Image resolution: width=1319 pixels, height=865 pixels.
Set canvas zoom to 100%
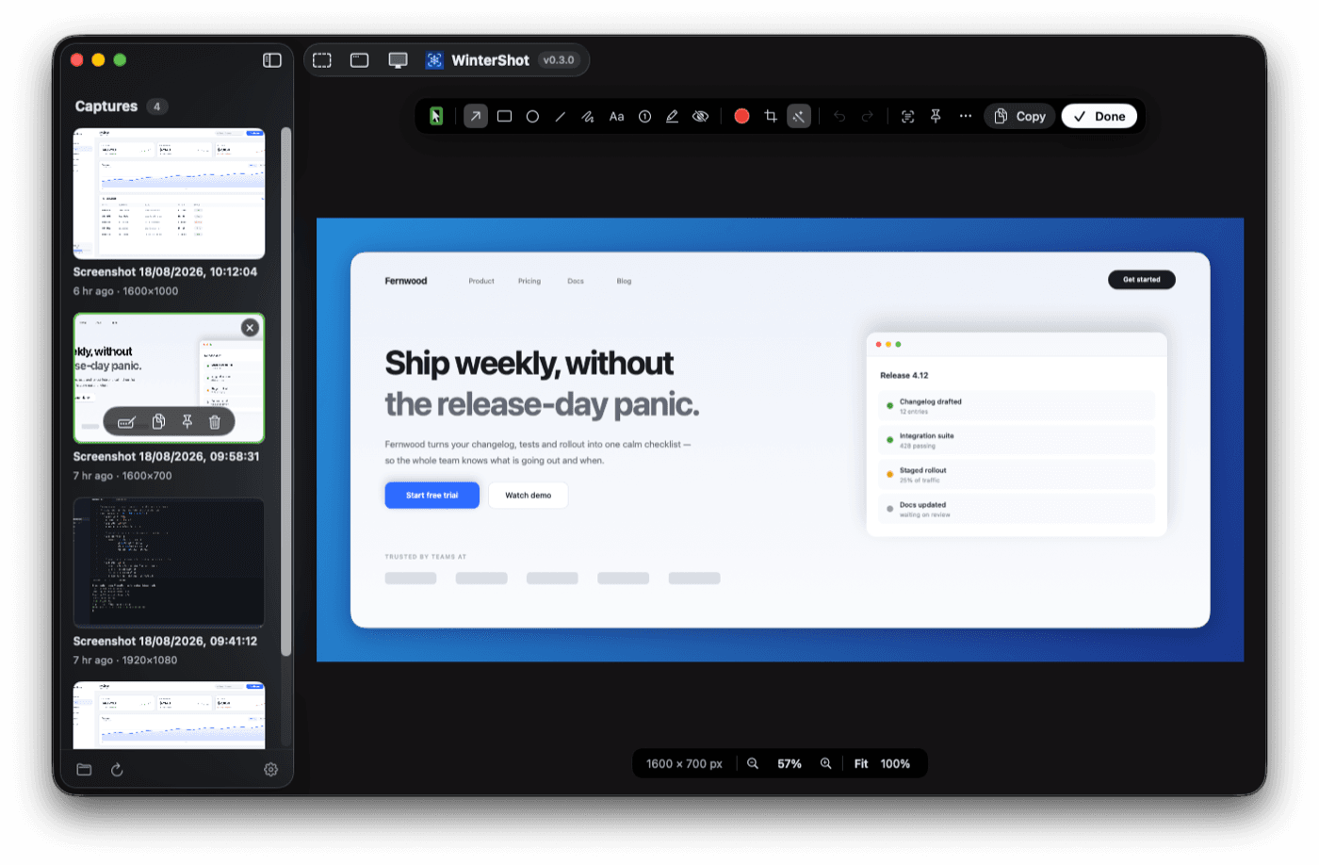tap(895, 763)
